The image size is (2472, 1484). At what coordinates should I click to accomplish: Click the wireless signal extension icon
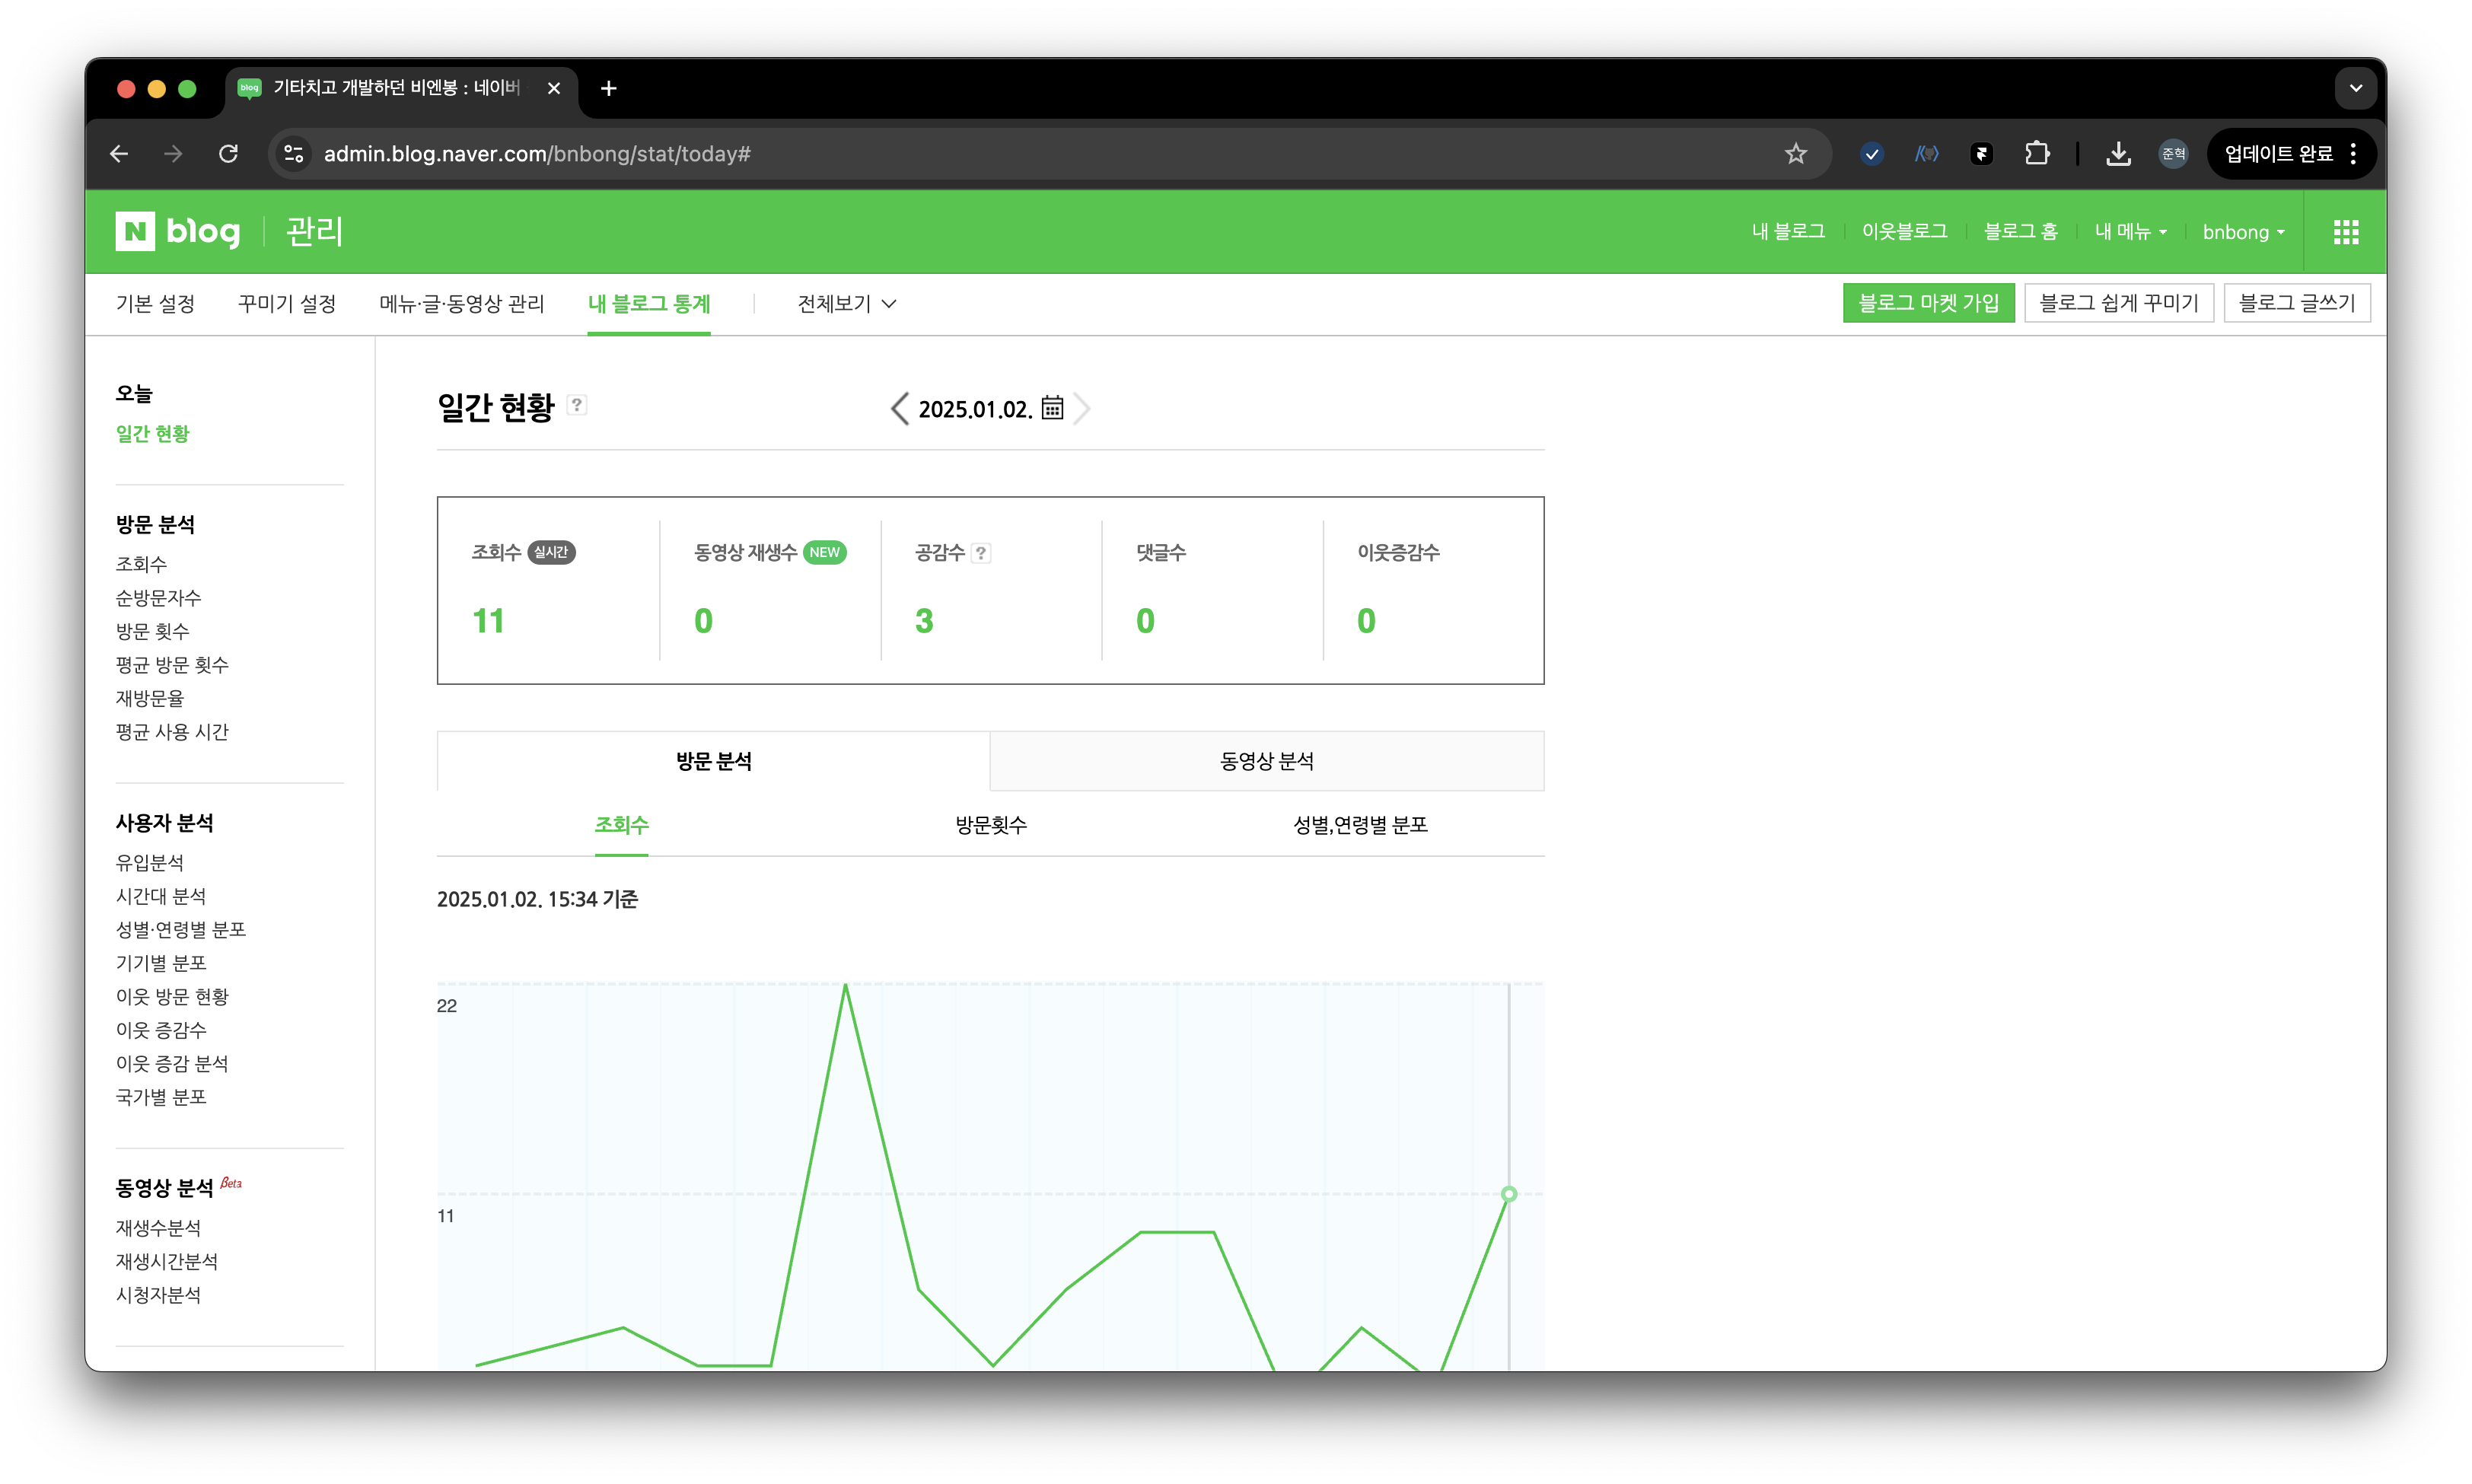(x=1926, y=154)
